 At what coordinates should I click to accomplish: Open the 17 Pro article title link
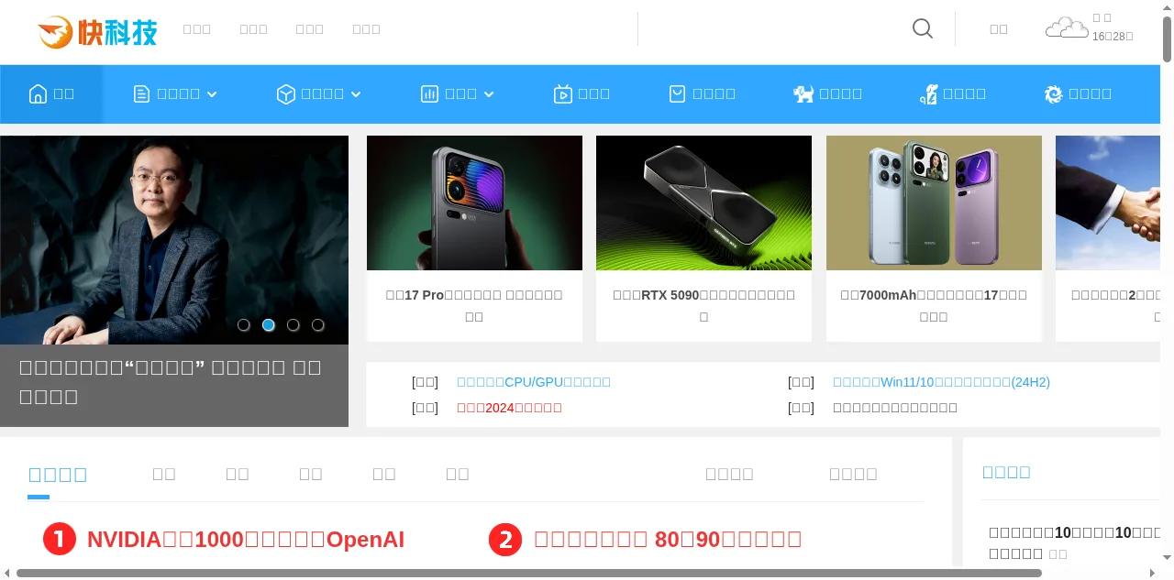(x=474, y=306)
